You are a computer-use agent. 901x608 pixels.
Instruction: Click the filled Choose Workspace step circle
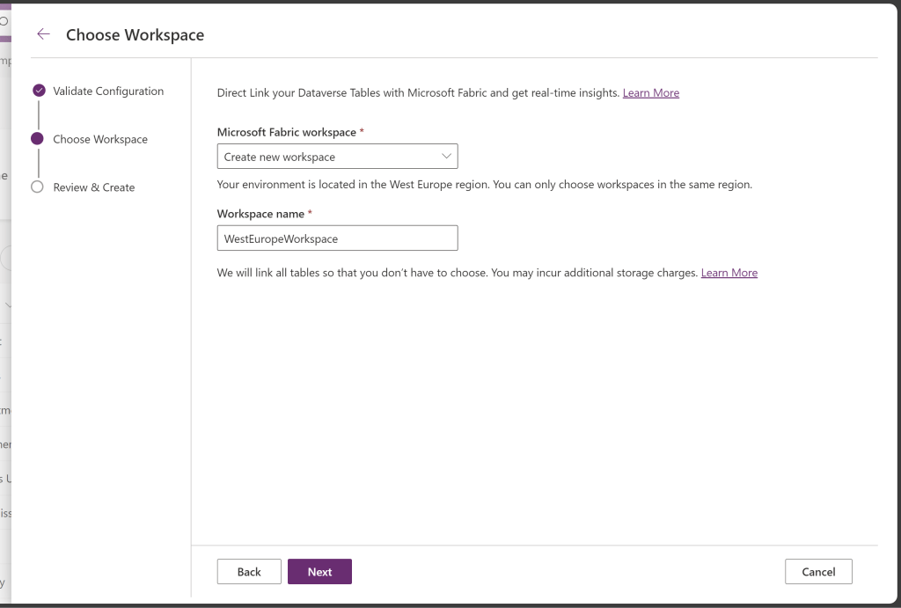tap(37, 139)
